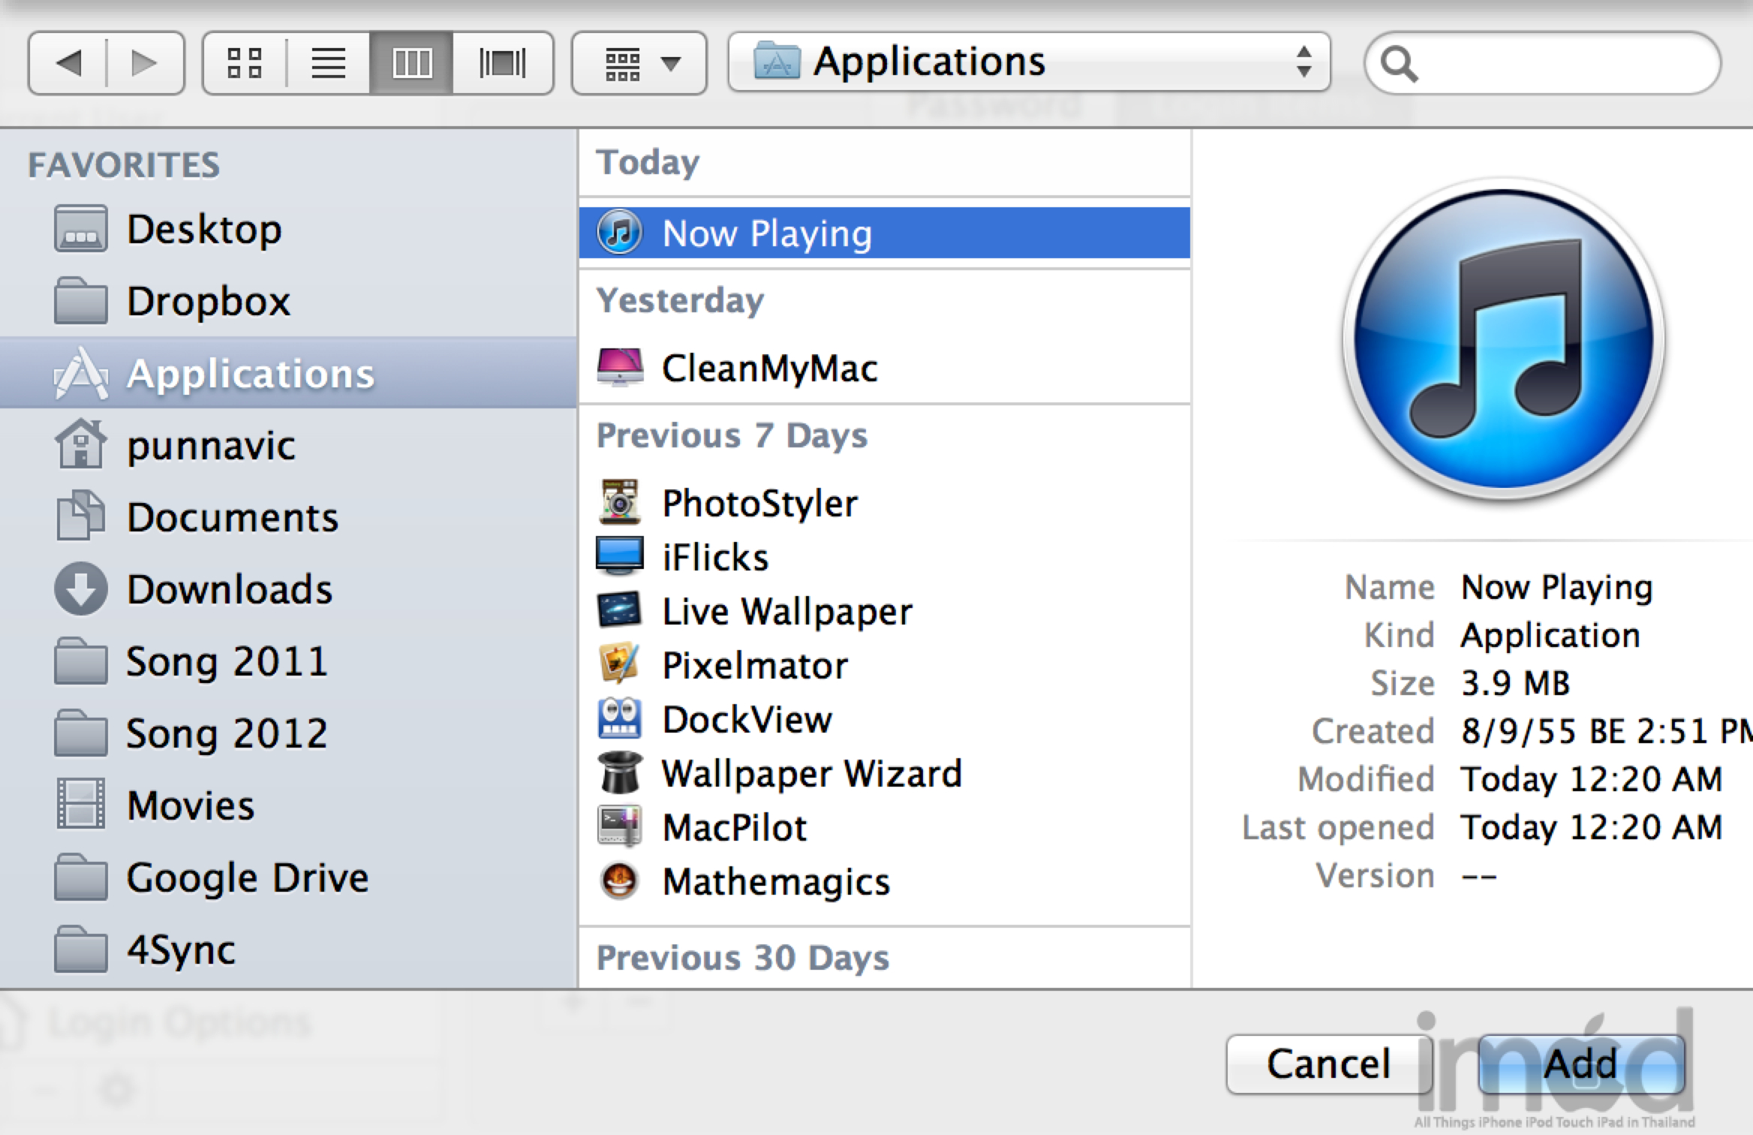Viewport: 1753px width, 1135px height.
Task: Go forward with the right arrow button
Action: tap(144, 63)
